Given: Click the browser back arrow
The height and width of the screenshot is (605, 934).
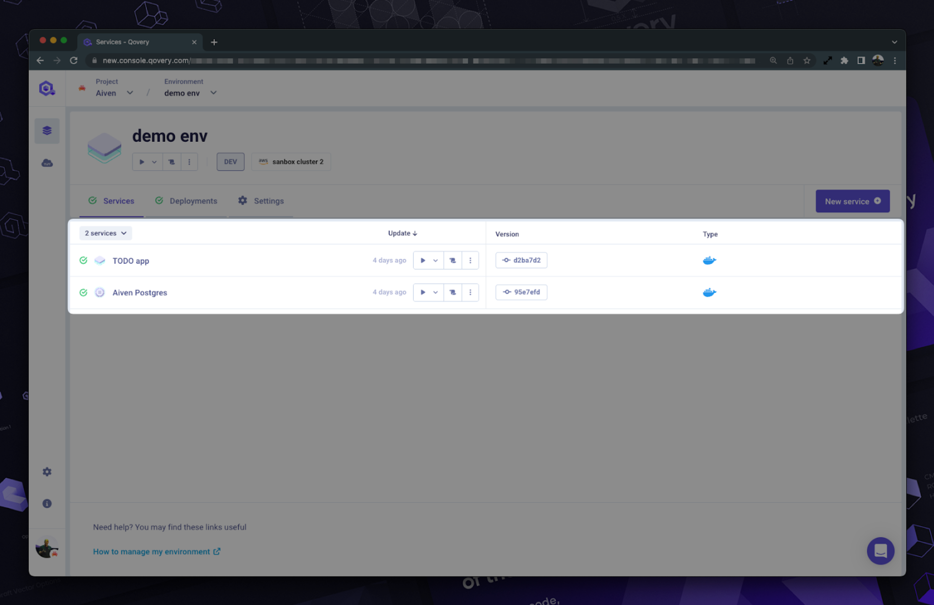Looking at the screenshot, I should (40, 60).
